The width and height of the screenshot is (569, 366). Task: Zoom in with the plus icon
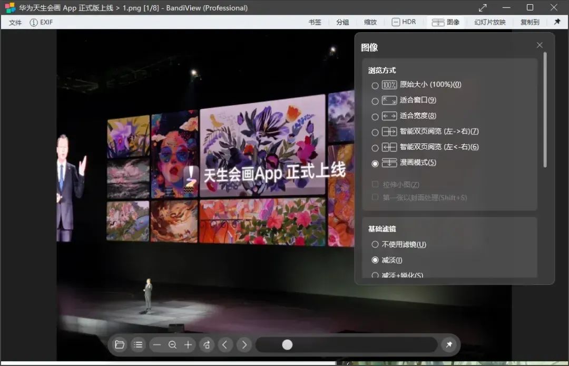pos(188,344)
